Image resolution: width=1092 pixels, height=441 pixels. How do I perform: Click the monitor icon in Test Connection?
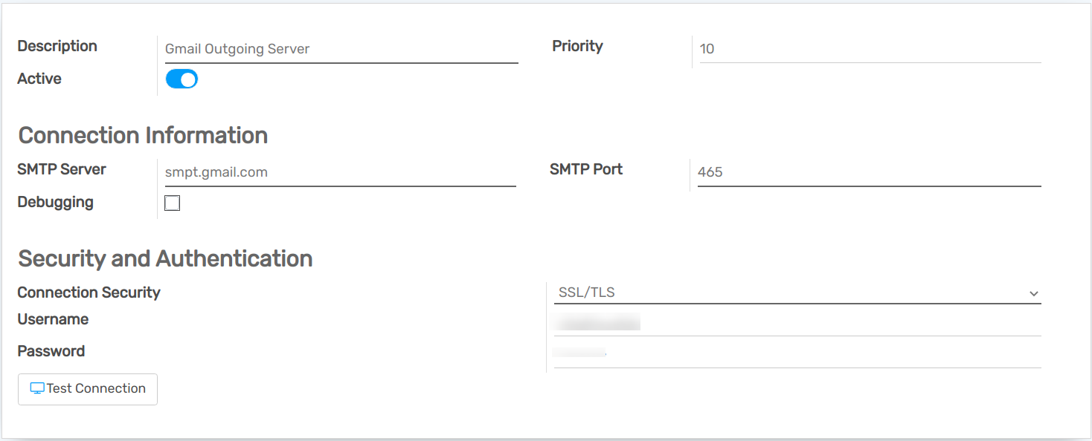tap(37, 388)
